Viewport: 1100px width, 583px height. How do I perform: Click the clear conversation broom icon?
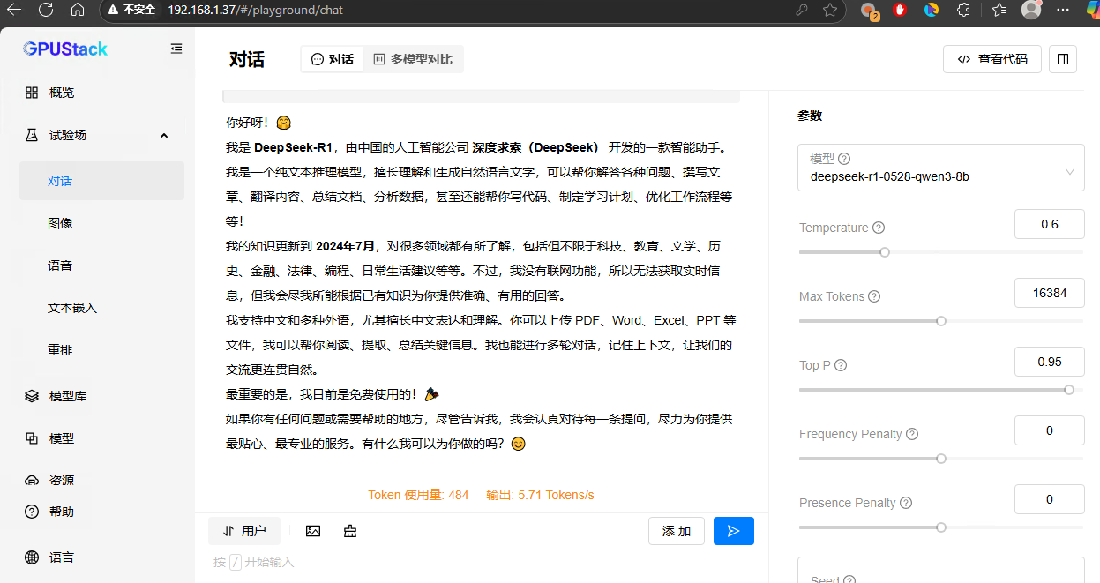pos(351,531)
